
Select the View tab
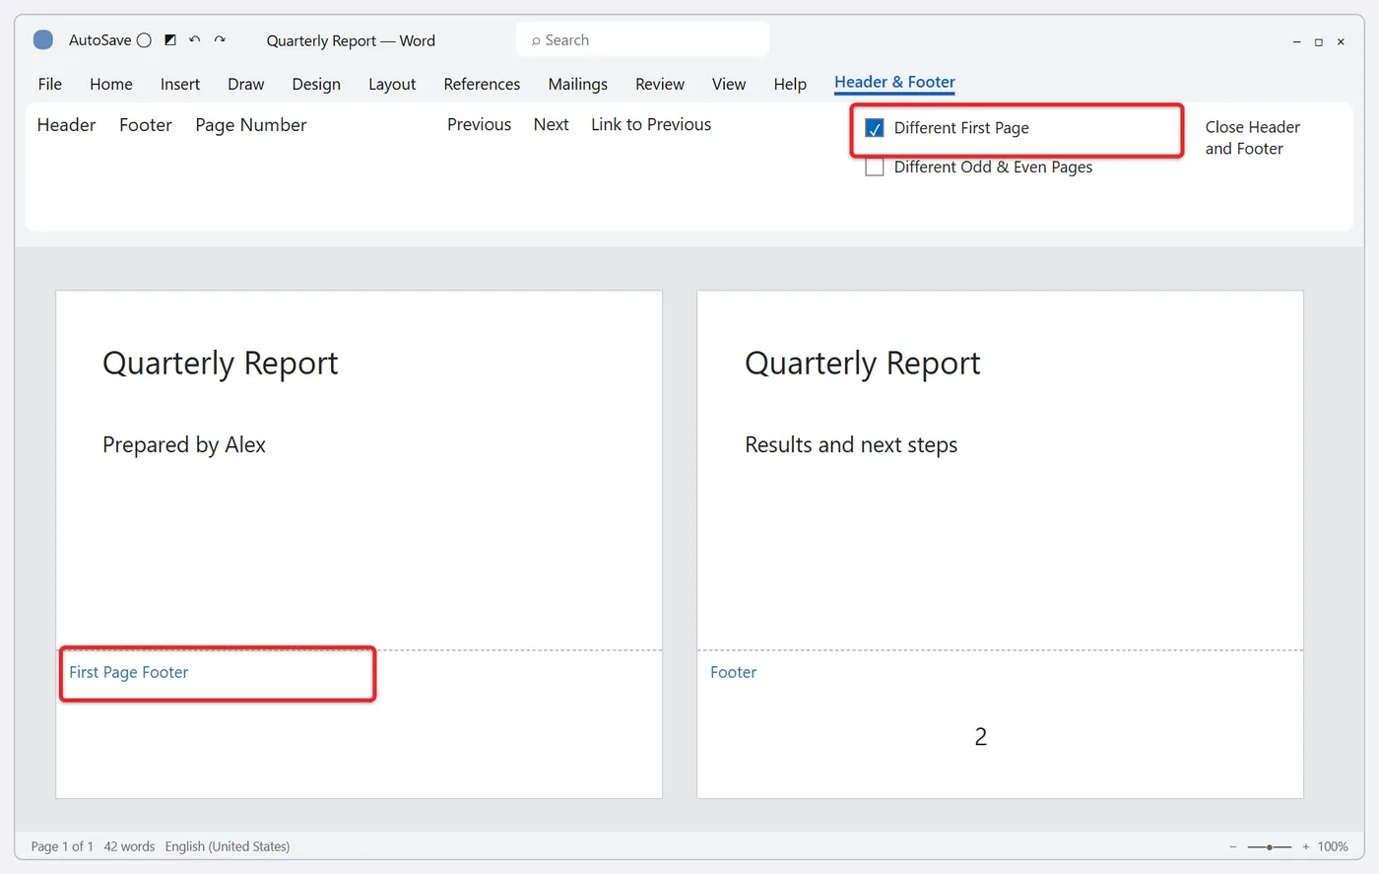coord(729,85)
